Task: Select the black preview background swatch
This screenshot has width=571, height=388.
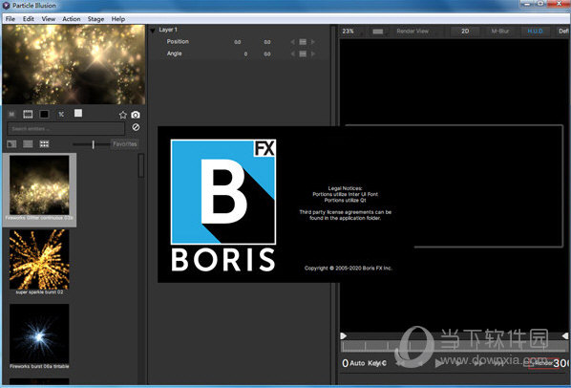Action: (x=44, y=115)
